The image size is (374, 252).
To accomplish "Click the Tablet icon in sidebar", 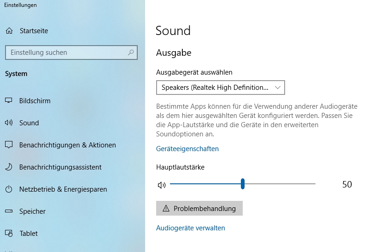I will (x=9, y=233).
